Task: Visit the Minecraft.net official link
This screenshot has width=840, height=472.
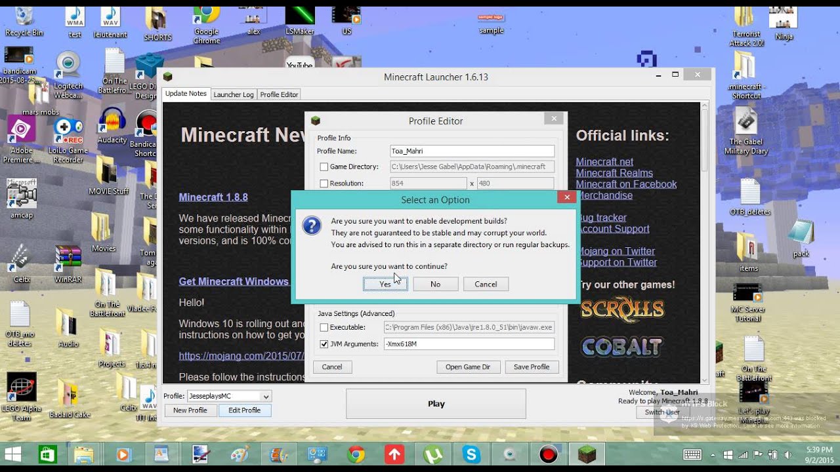Action: tap(604, 162)
